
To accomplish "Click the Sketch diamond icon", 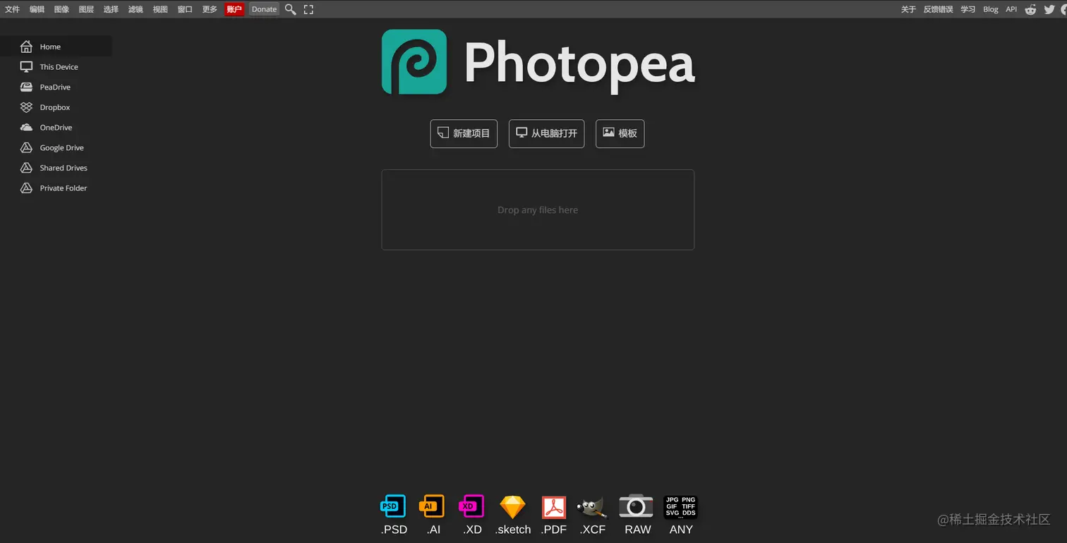I will point(512,506).
